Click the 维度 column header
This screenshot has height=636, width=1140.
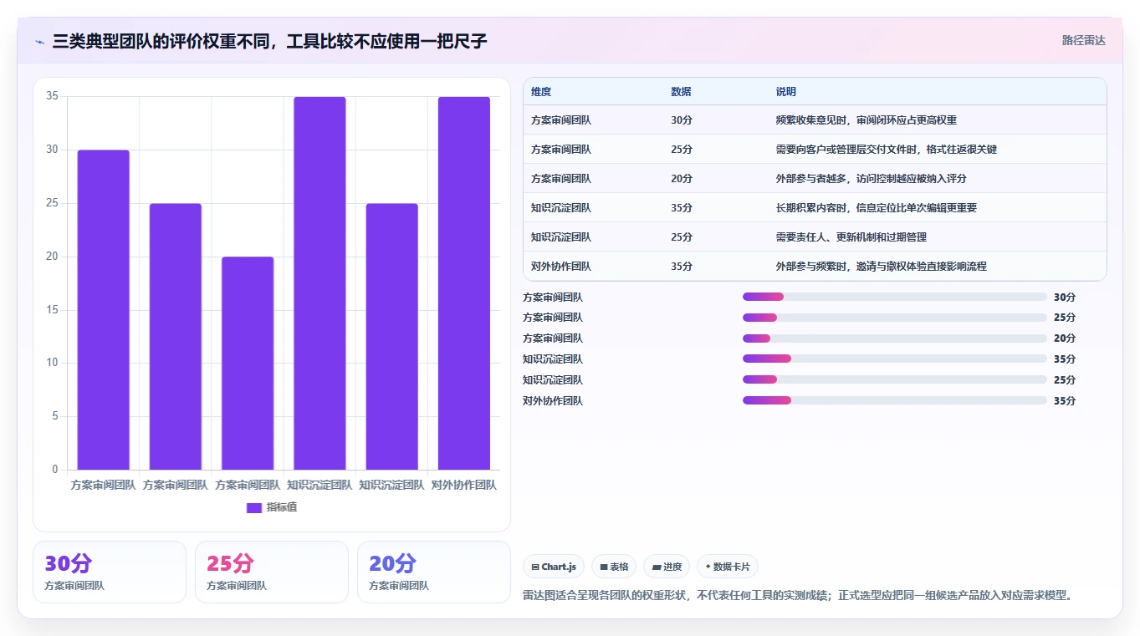541,92
